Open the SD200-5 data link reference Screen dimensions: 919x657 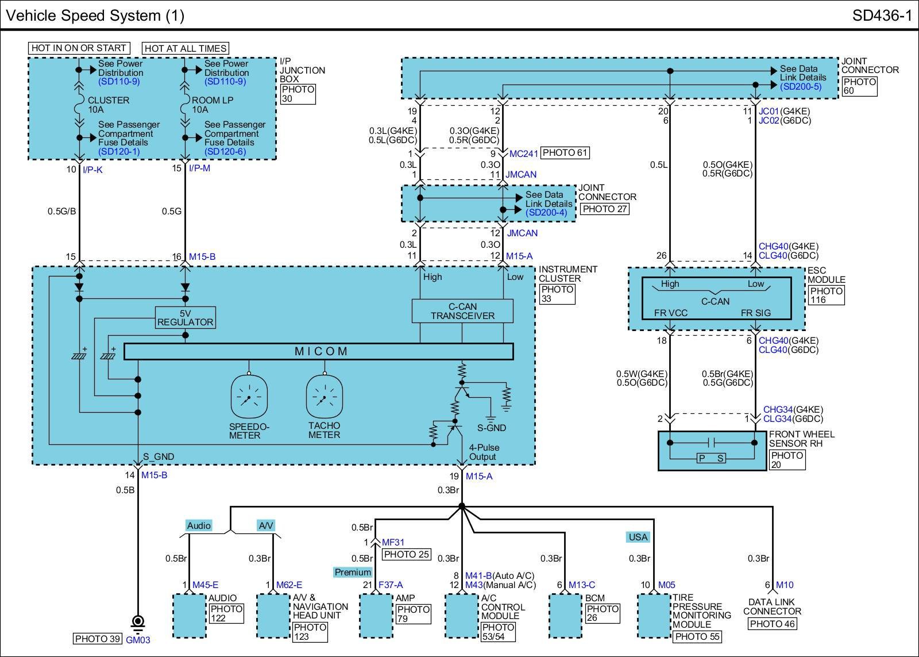point(800,87)
